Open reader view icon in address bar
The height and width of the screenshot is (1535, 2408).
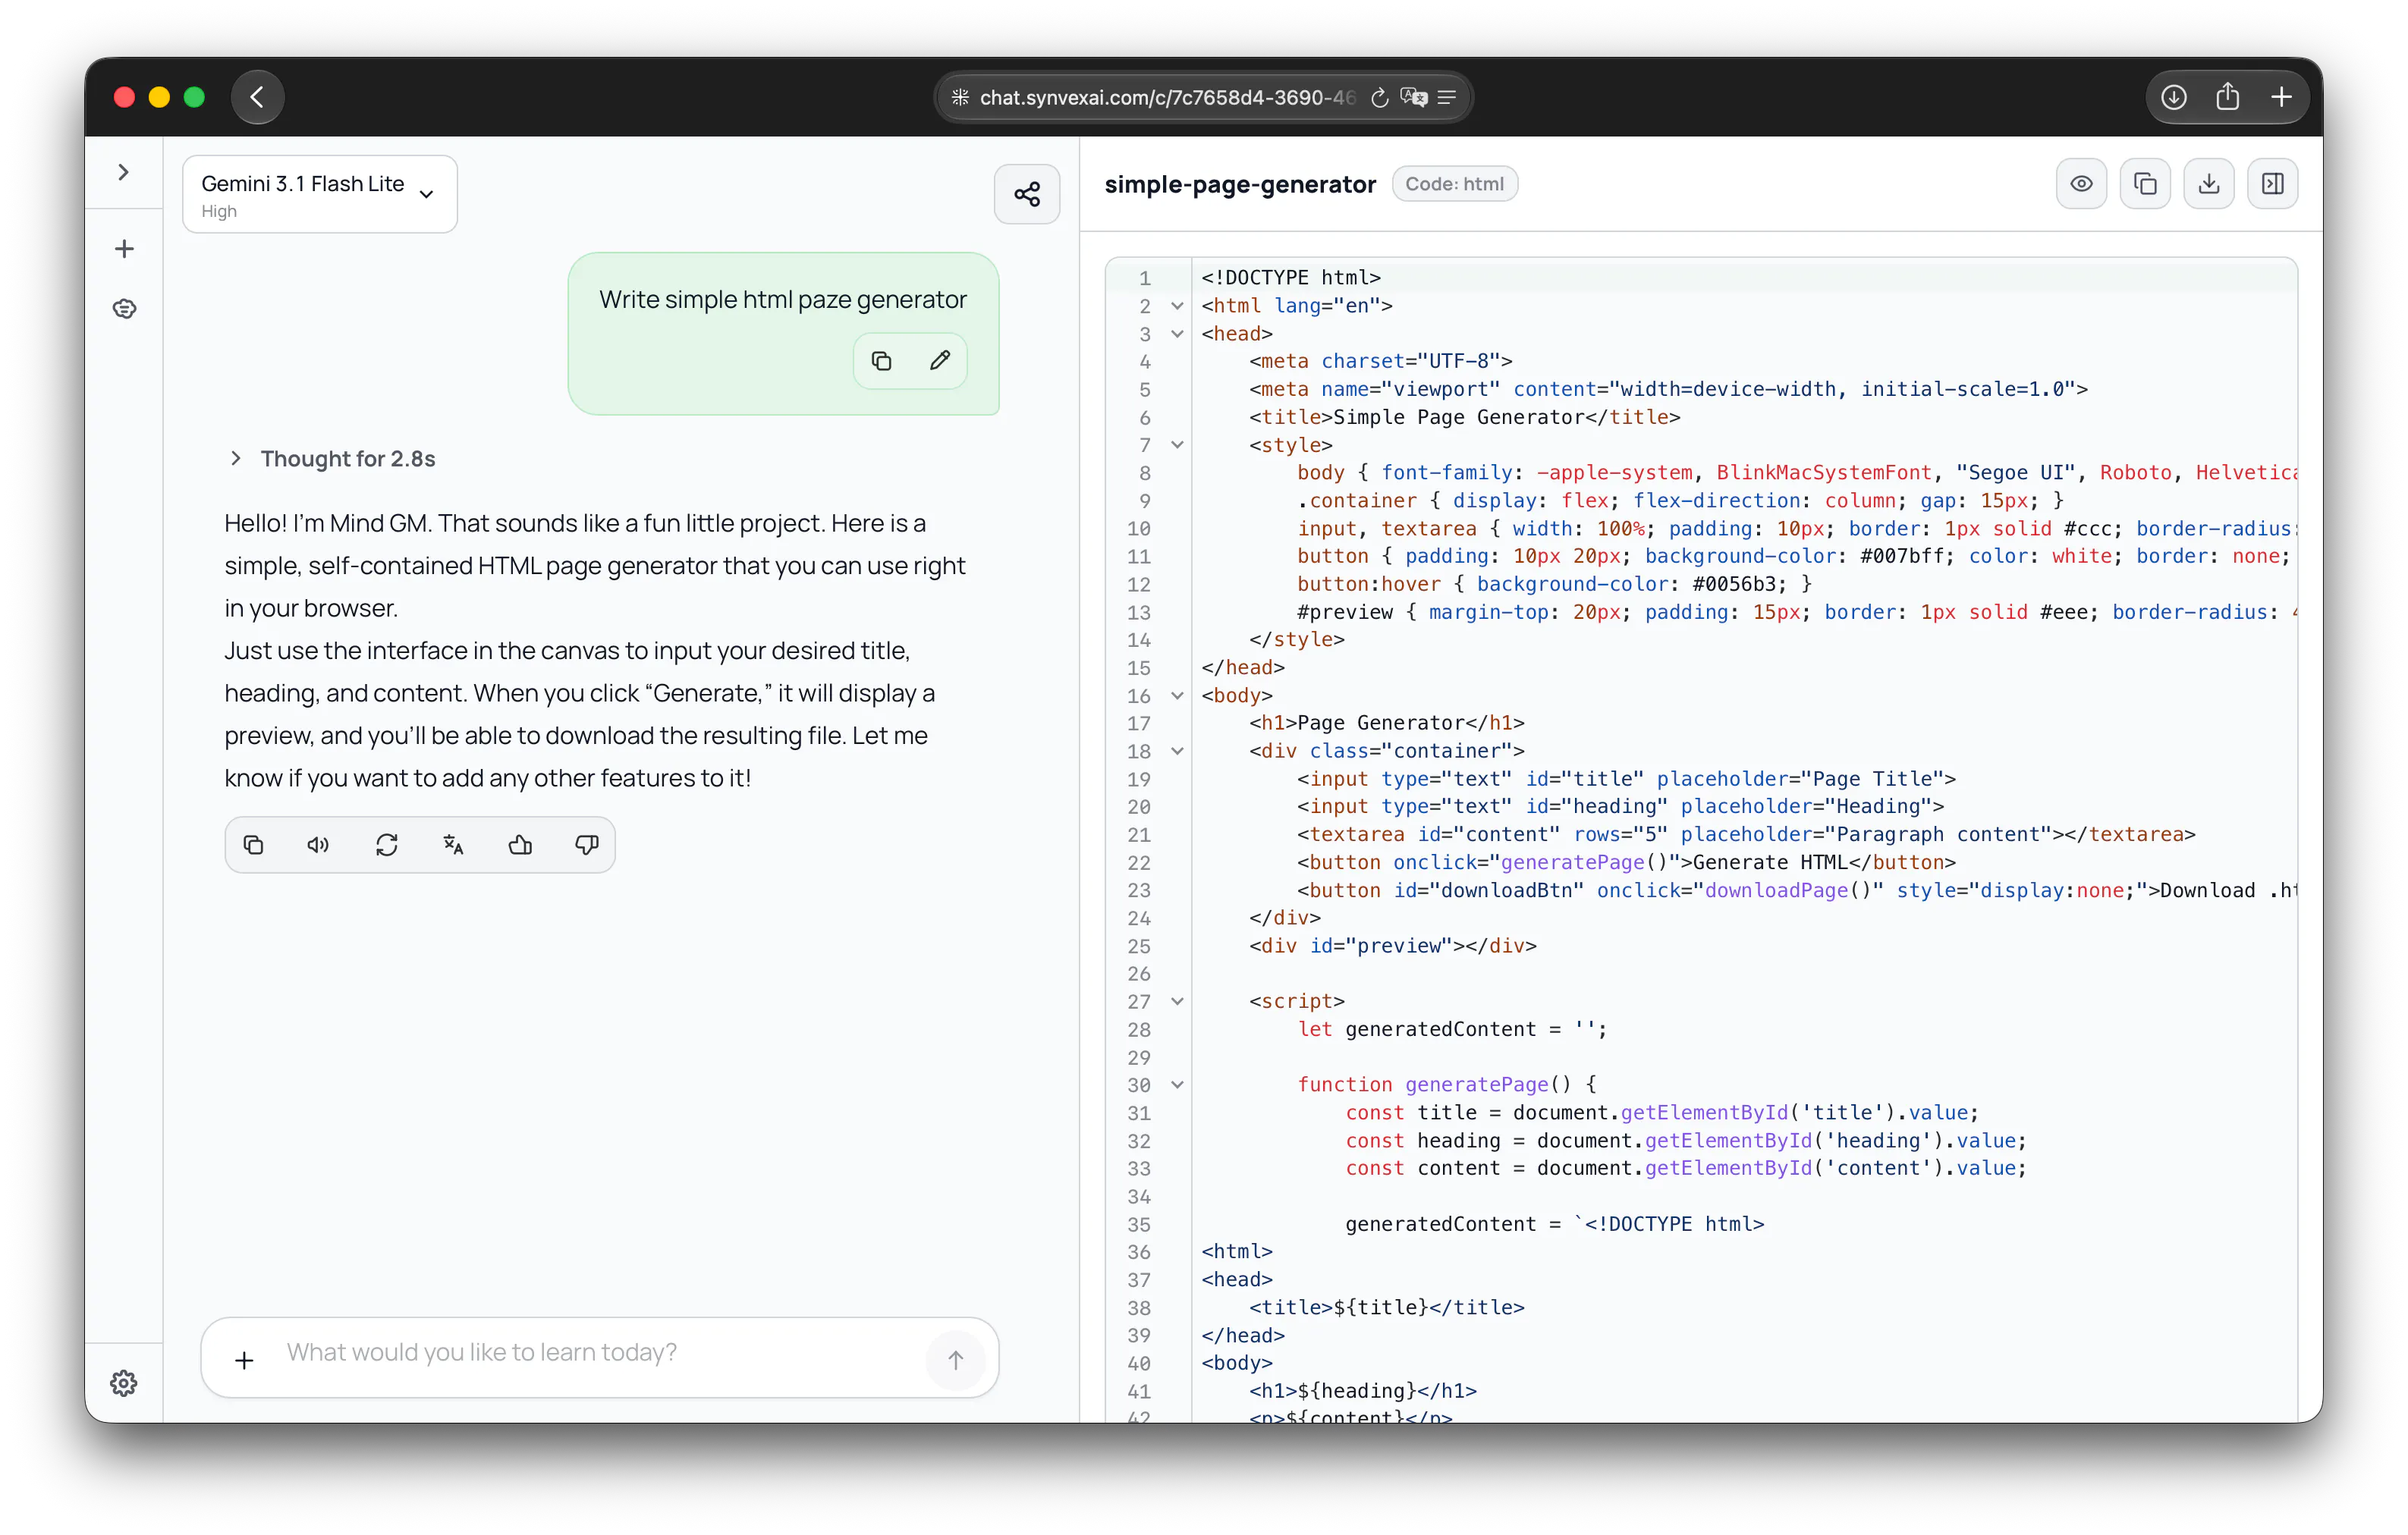pyautogui.click(x=1447, y=97)
